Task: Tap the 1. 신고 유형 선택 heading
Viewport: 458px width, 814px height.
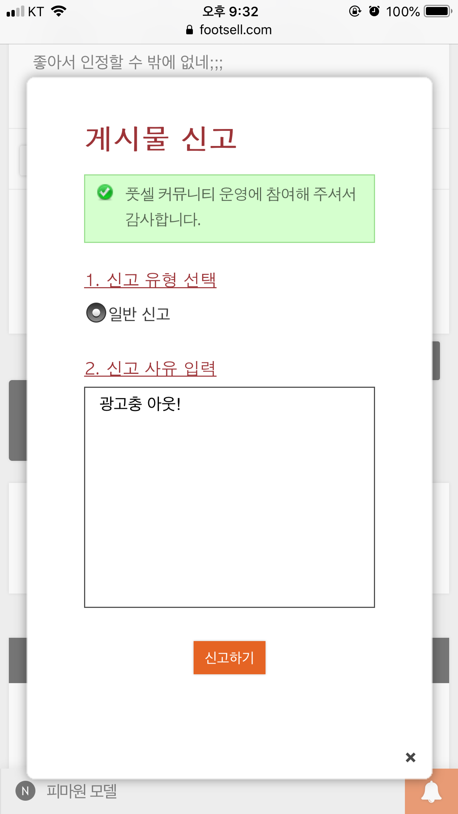Action: click(x=150, y=280)
